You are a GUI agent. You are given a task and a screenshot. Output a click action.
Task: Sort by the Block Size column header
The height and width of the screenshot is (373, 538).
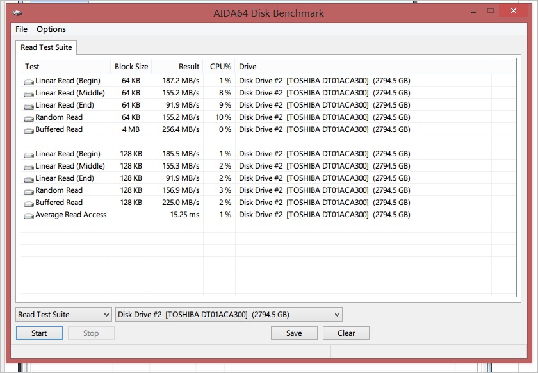pos(131,67)
